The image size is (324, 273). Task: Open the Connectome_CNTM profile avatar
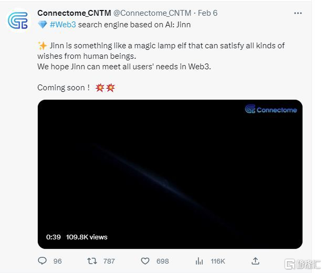[18, 20]
